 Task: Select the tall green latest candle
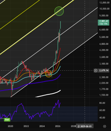coord(60,25)
